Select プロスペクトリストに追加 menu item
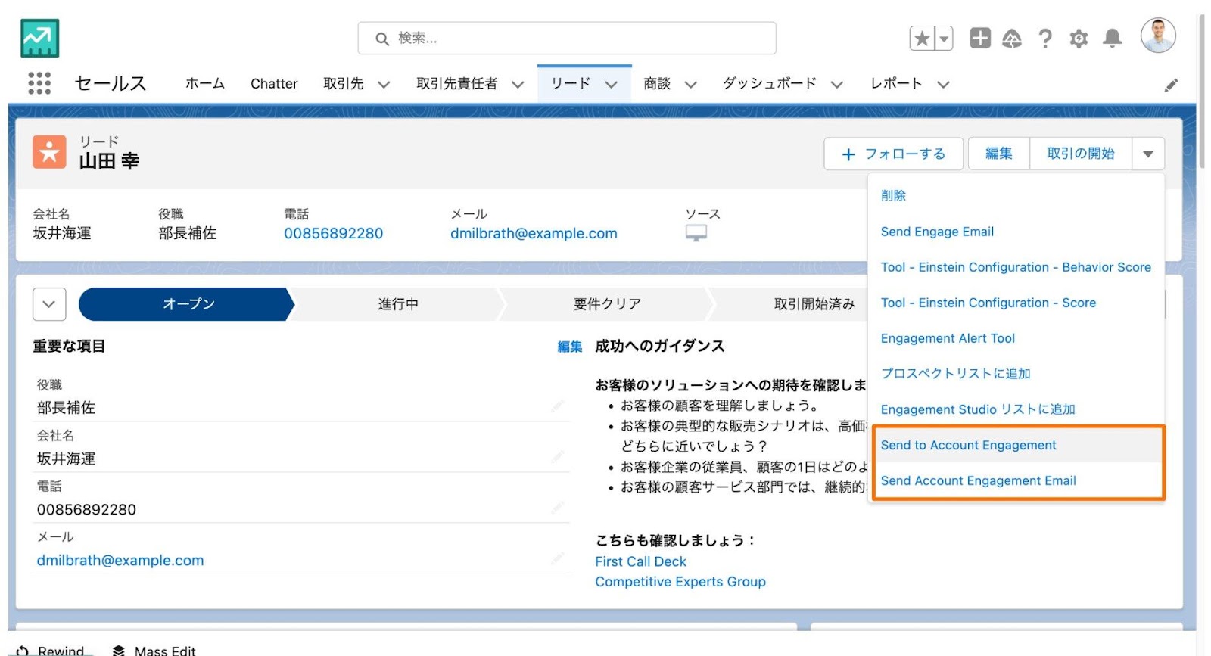This screenshot has width=1211, height=656. [x=955, y=373]
